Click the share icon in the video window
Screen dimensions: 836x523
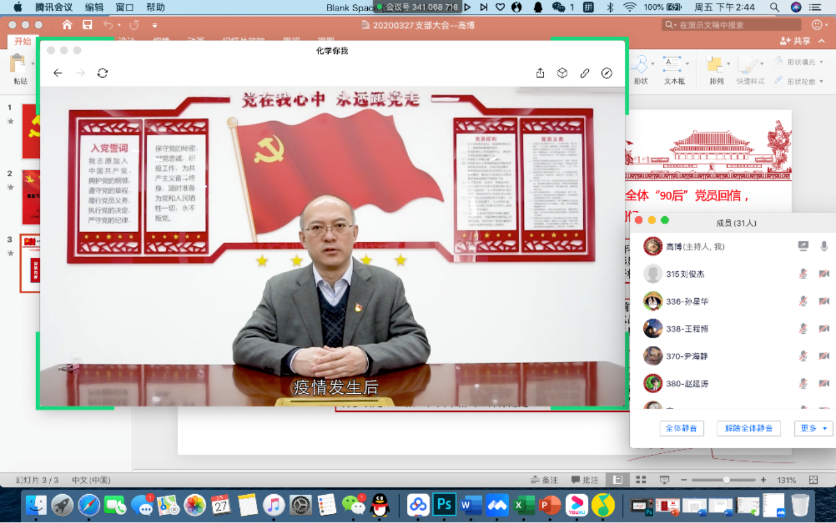[x=540, y=73]
